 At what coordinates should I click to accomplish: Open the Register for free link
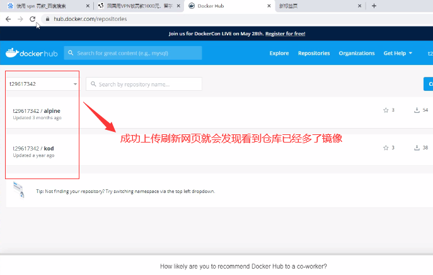click(x=286, y=33)
